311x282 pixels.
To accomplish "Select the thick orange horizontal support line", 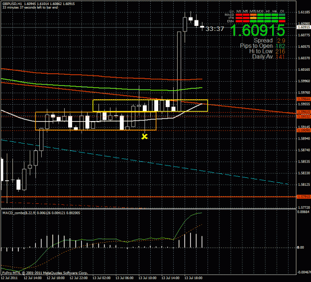I will click(148, 197).
